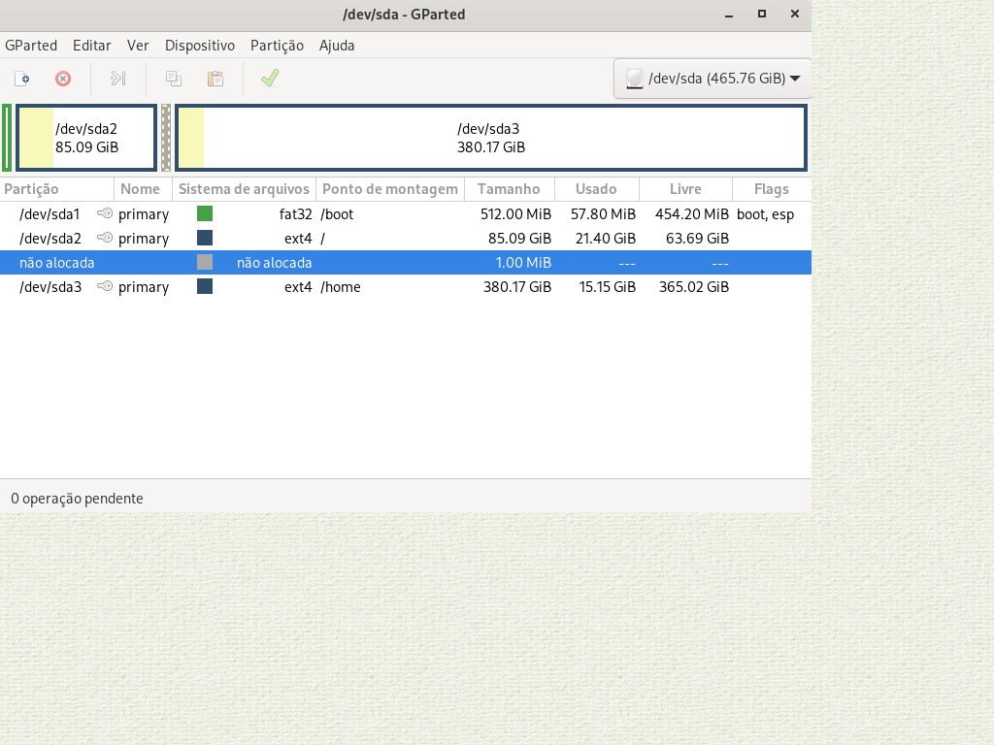This screenshot has height=745, width=994.
Task: Select the /dev/sda2 partition row
Action: [406, 239]
